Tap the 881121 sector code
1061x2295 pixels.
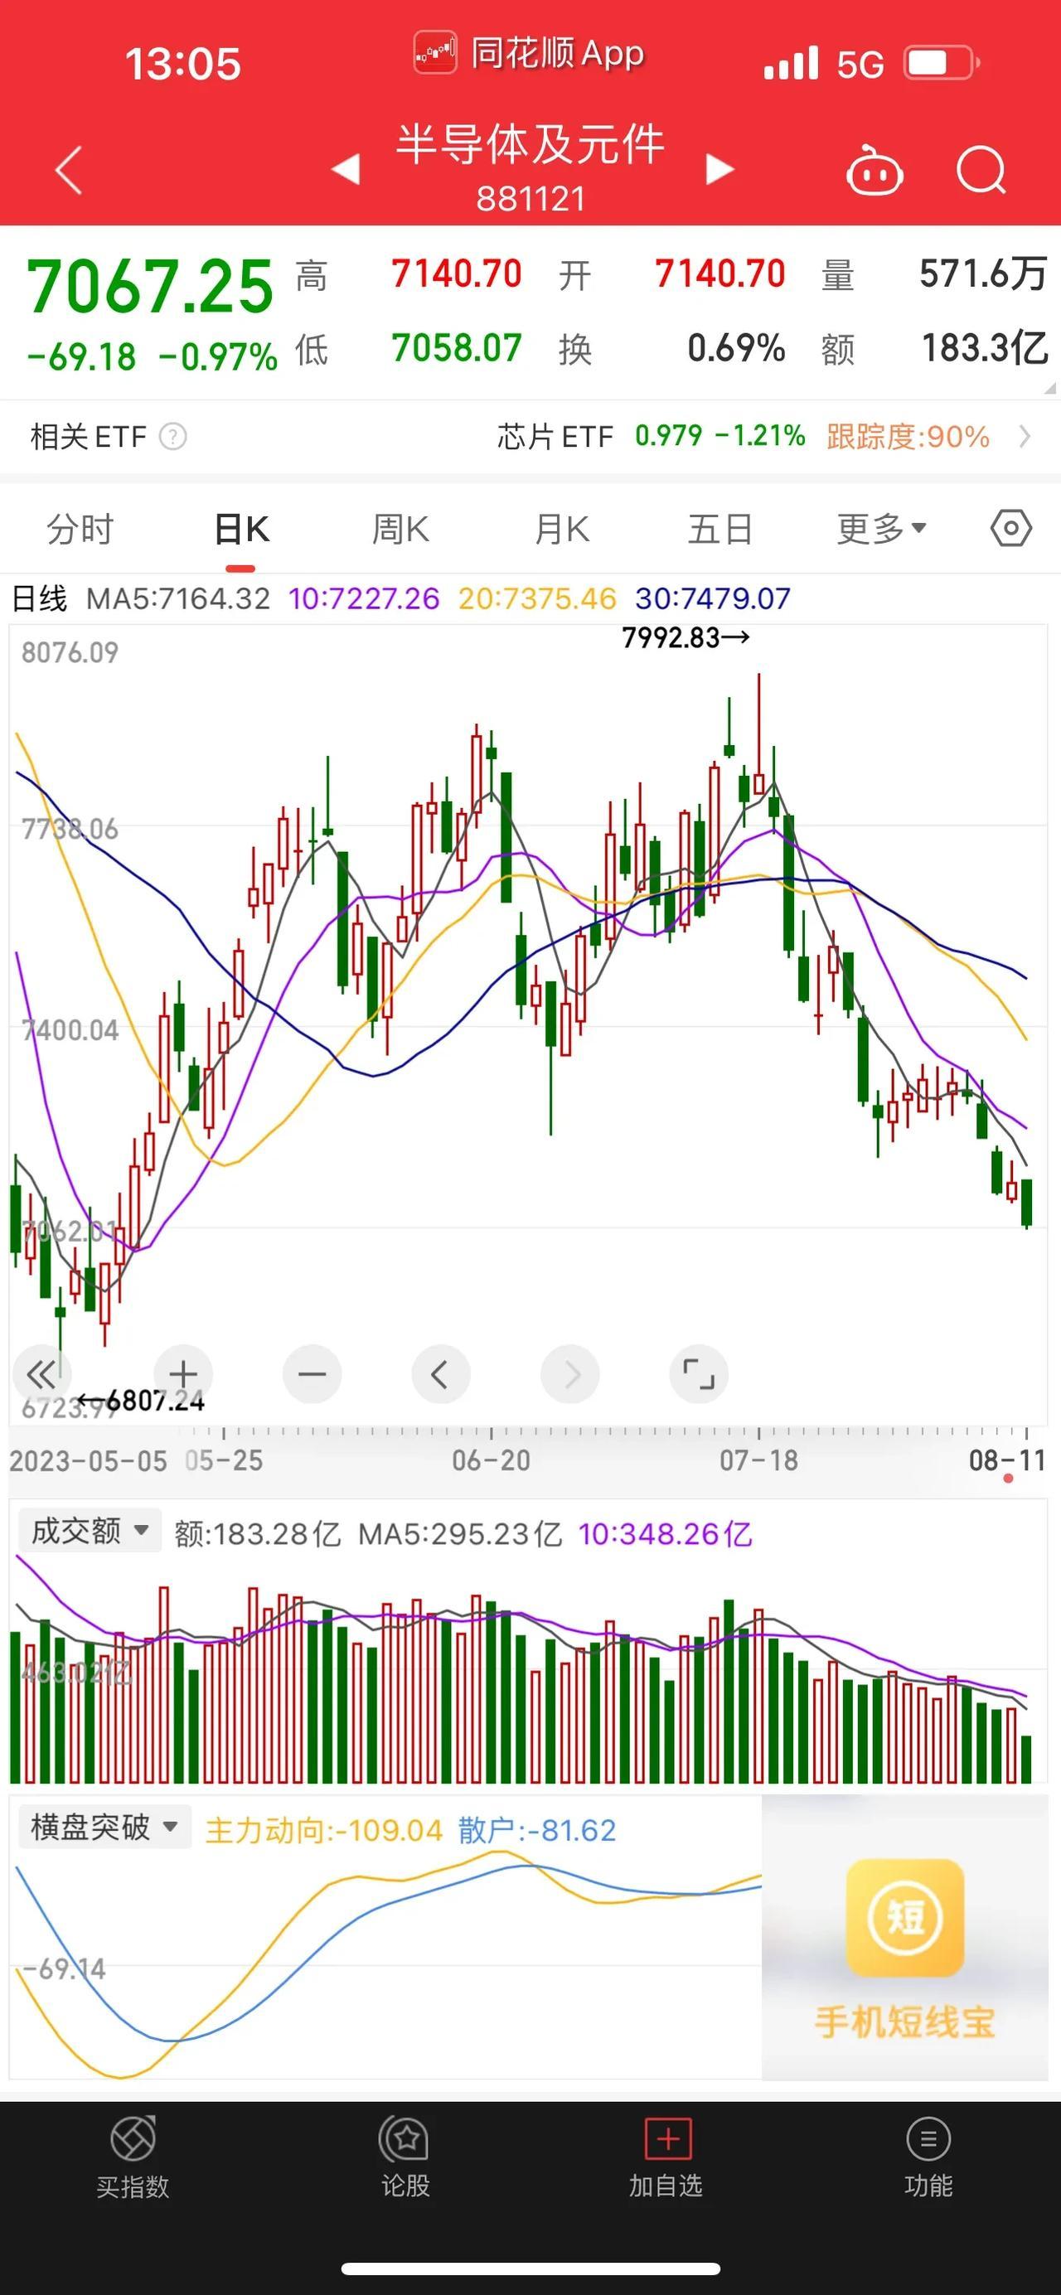point(530,199)
